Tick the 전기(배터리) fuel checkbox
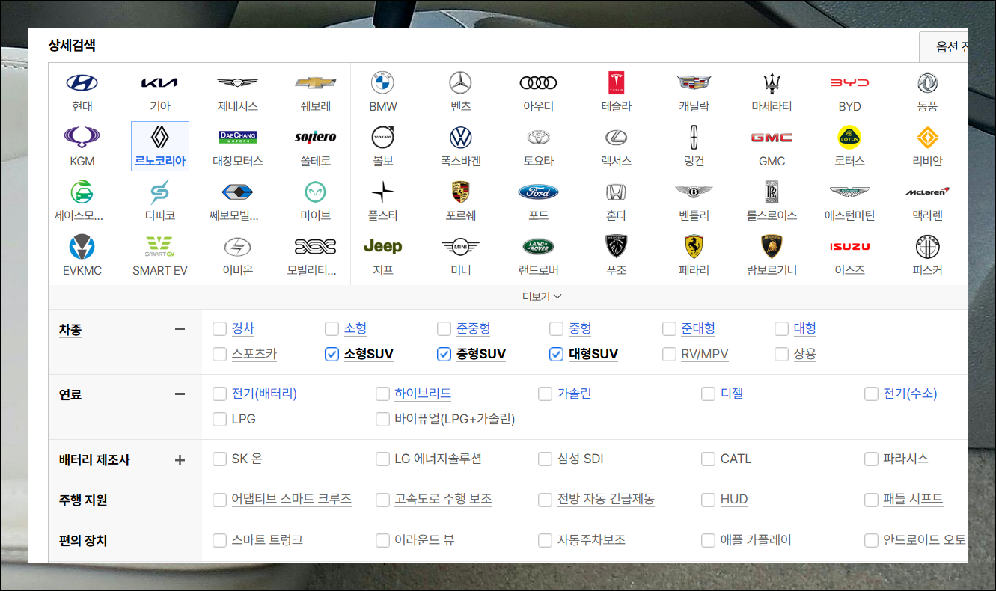This screenshot has height=591, width=996. pos(219,394)
